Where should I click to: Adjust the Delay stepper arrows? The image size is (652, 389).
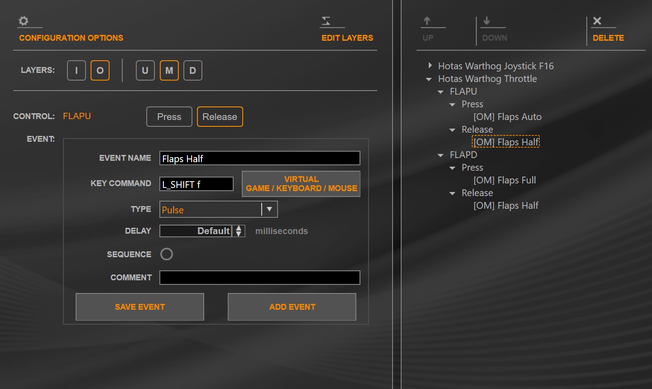pyautogui.click(x=239, y=231)
